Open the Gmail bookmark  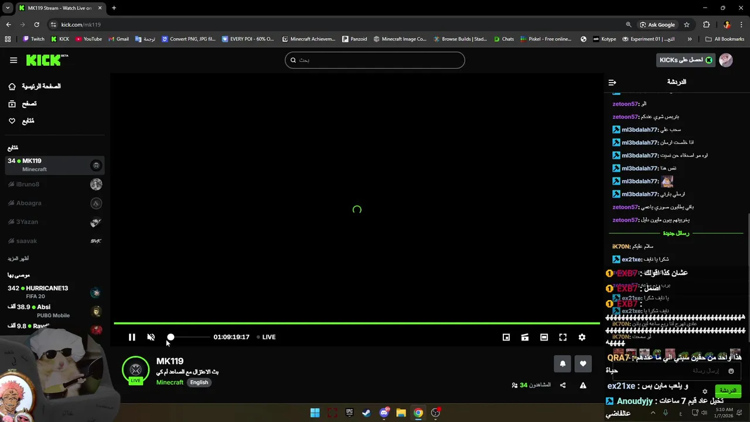pos(118,39)
